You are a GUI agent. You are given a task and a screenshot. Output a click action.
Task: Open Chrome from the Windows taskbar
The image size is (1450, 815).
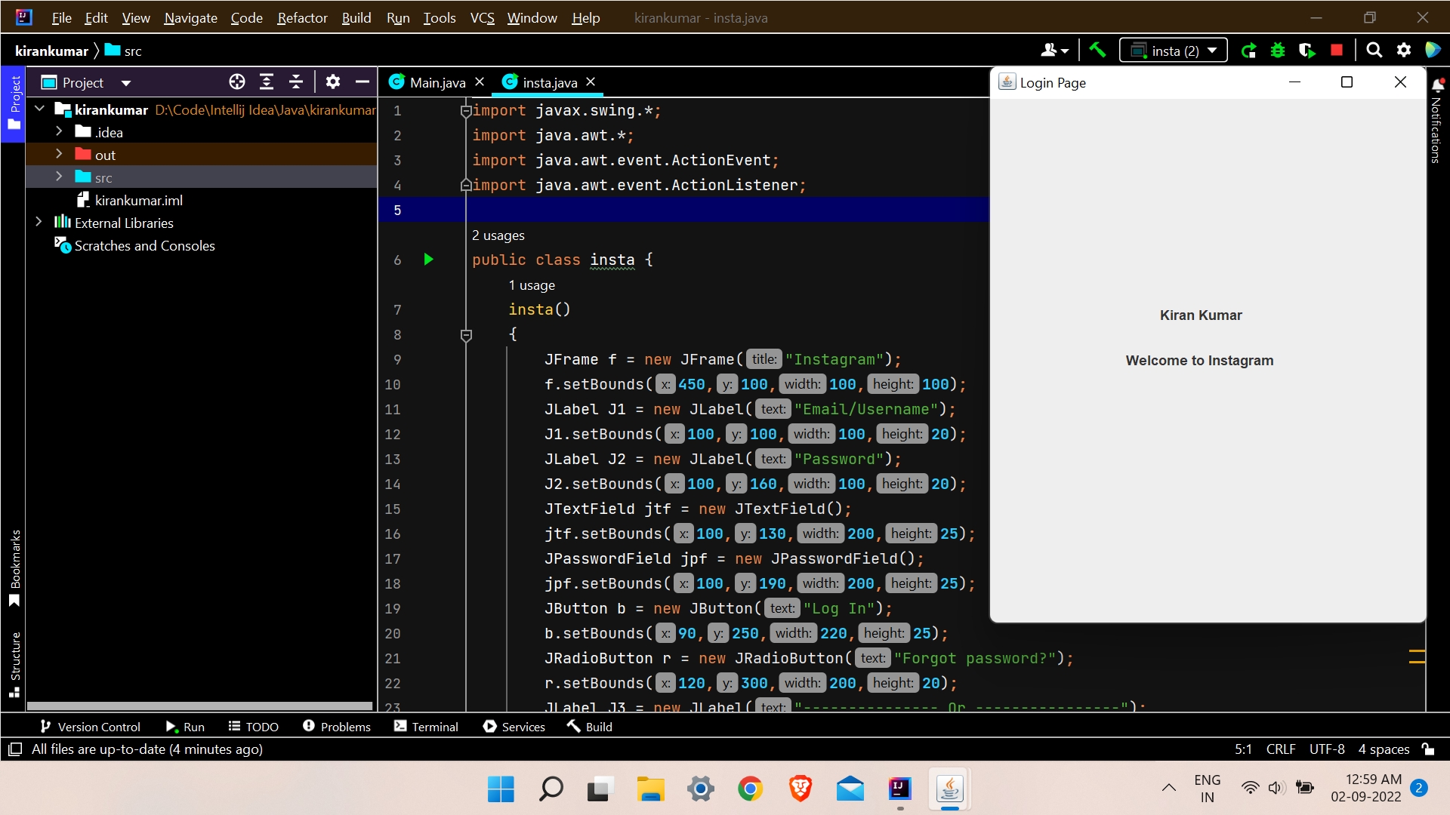[750, 789]
